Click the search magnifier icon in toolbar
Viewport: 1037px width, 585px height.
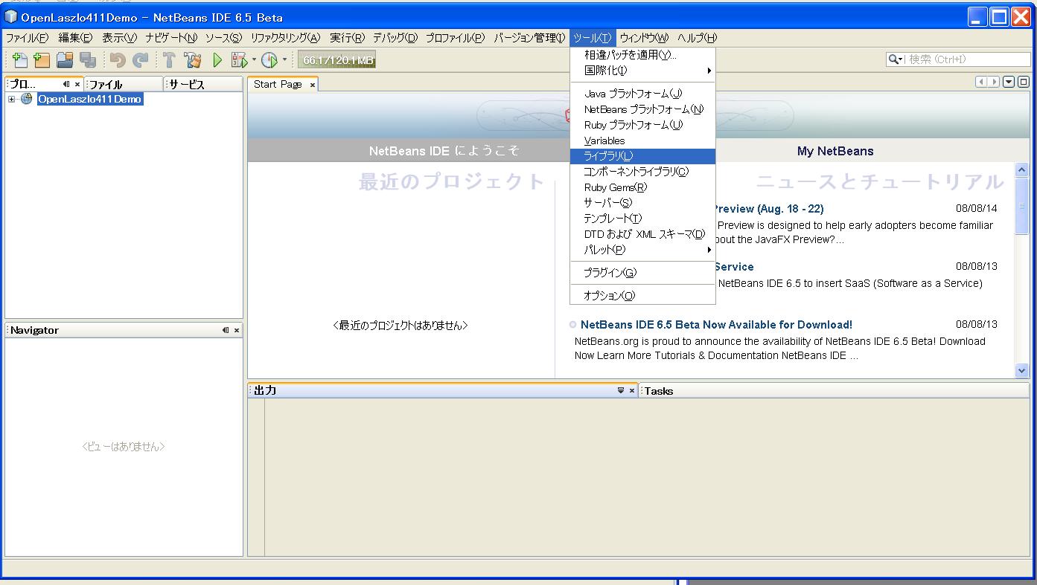tap(893, 59)
